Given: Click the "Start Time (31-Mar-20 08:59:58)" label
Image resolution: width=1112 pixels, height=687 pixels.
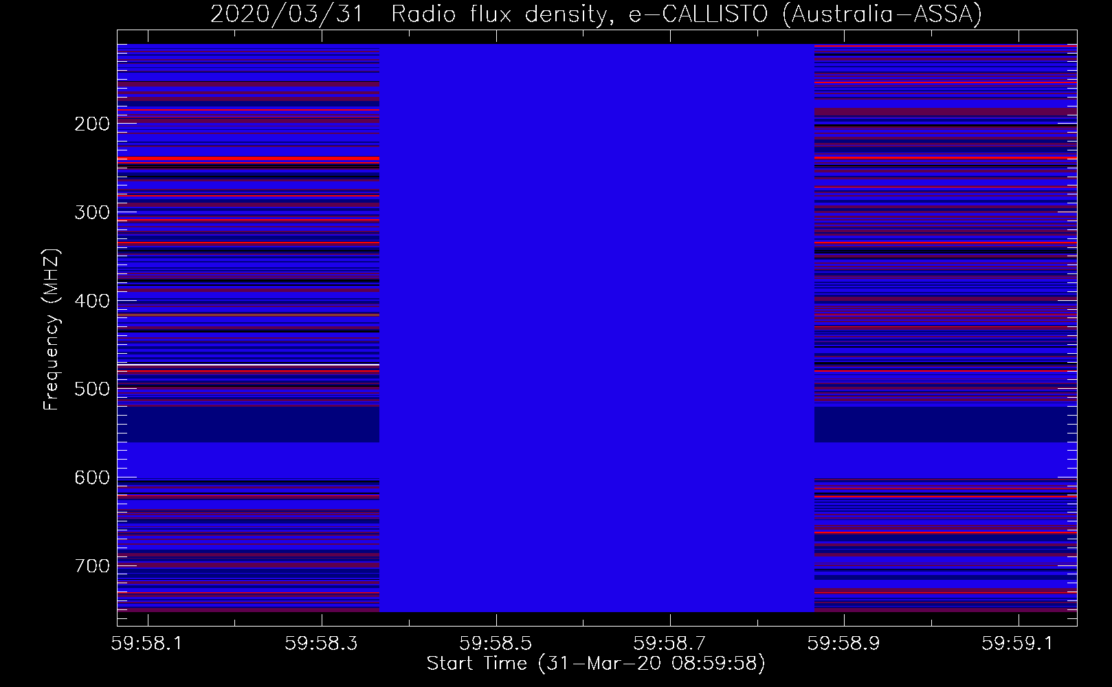Looking at the screenshot, I should tap(596, 664).
